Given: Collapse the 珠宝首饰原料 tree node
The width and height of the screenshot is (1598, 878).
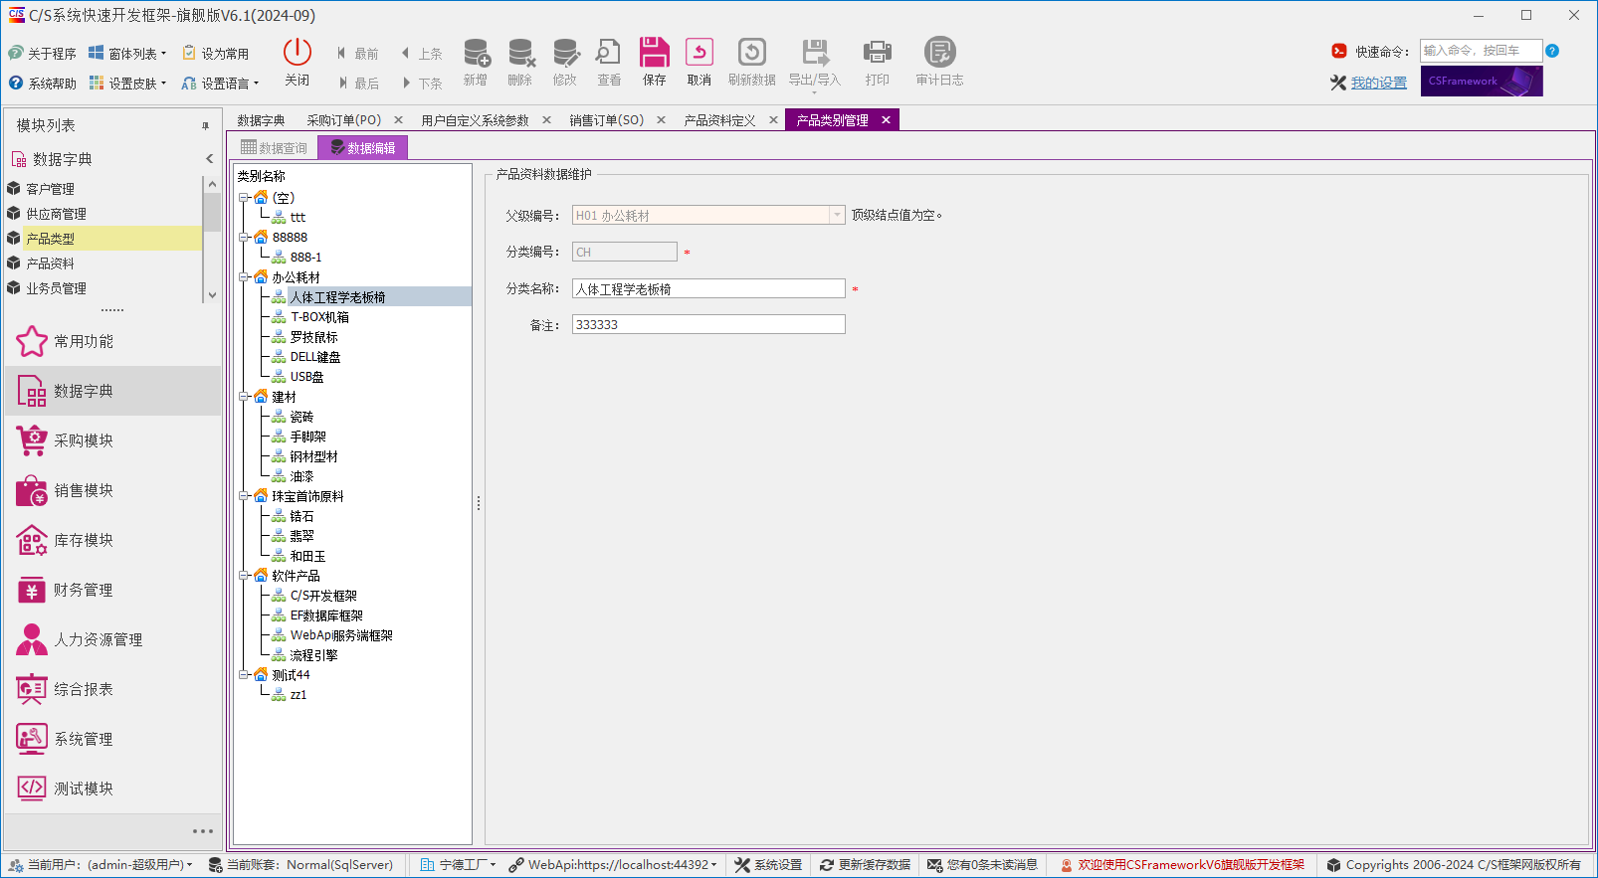Looking at the screenshot, I should (x=244, y=496).
